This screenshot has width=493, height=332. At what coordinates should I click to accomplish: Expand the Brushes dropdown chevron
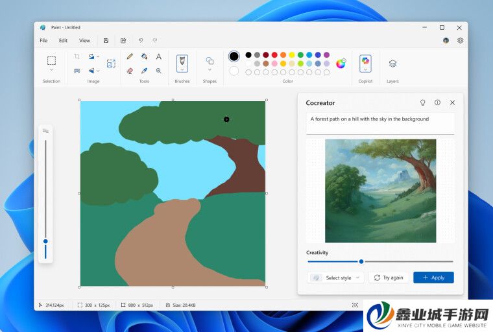point(182,69)
